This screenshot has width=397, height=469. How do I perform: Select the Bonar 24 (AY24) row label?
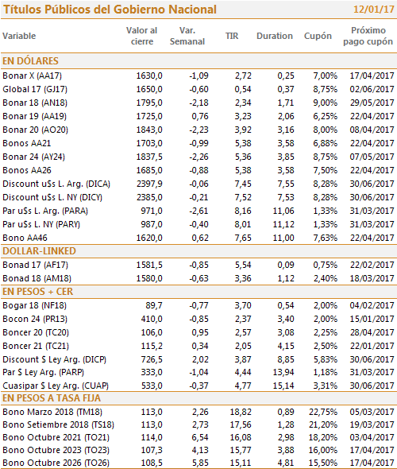coord(34,157)
